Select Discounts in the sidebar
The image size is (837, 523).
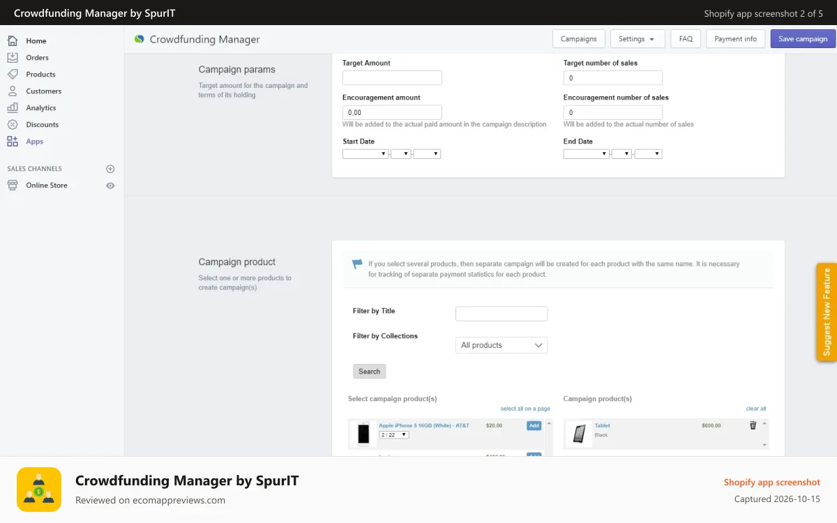click(43, 125)
